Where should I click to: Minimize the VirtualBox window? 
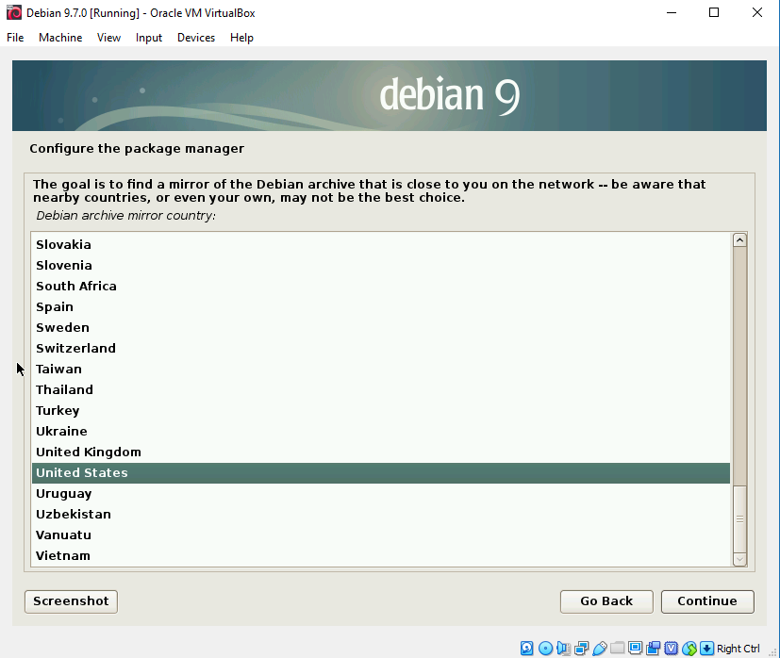click(x=672, y=12)
